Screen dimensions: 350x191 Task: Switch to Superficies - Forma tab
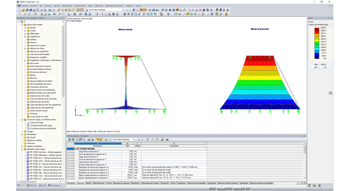coord(168,183)
